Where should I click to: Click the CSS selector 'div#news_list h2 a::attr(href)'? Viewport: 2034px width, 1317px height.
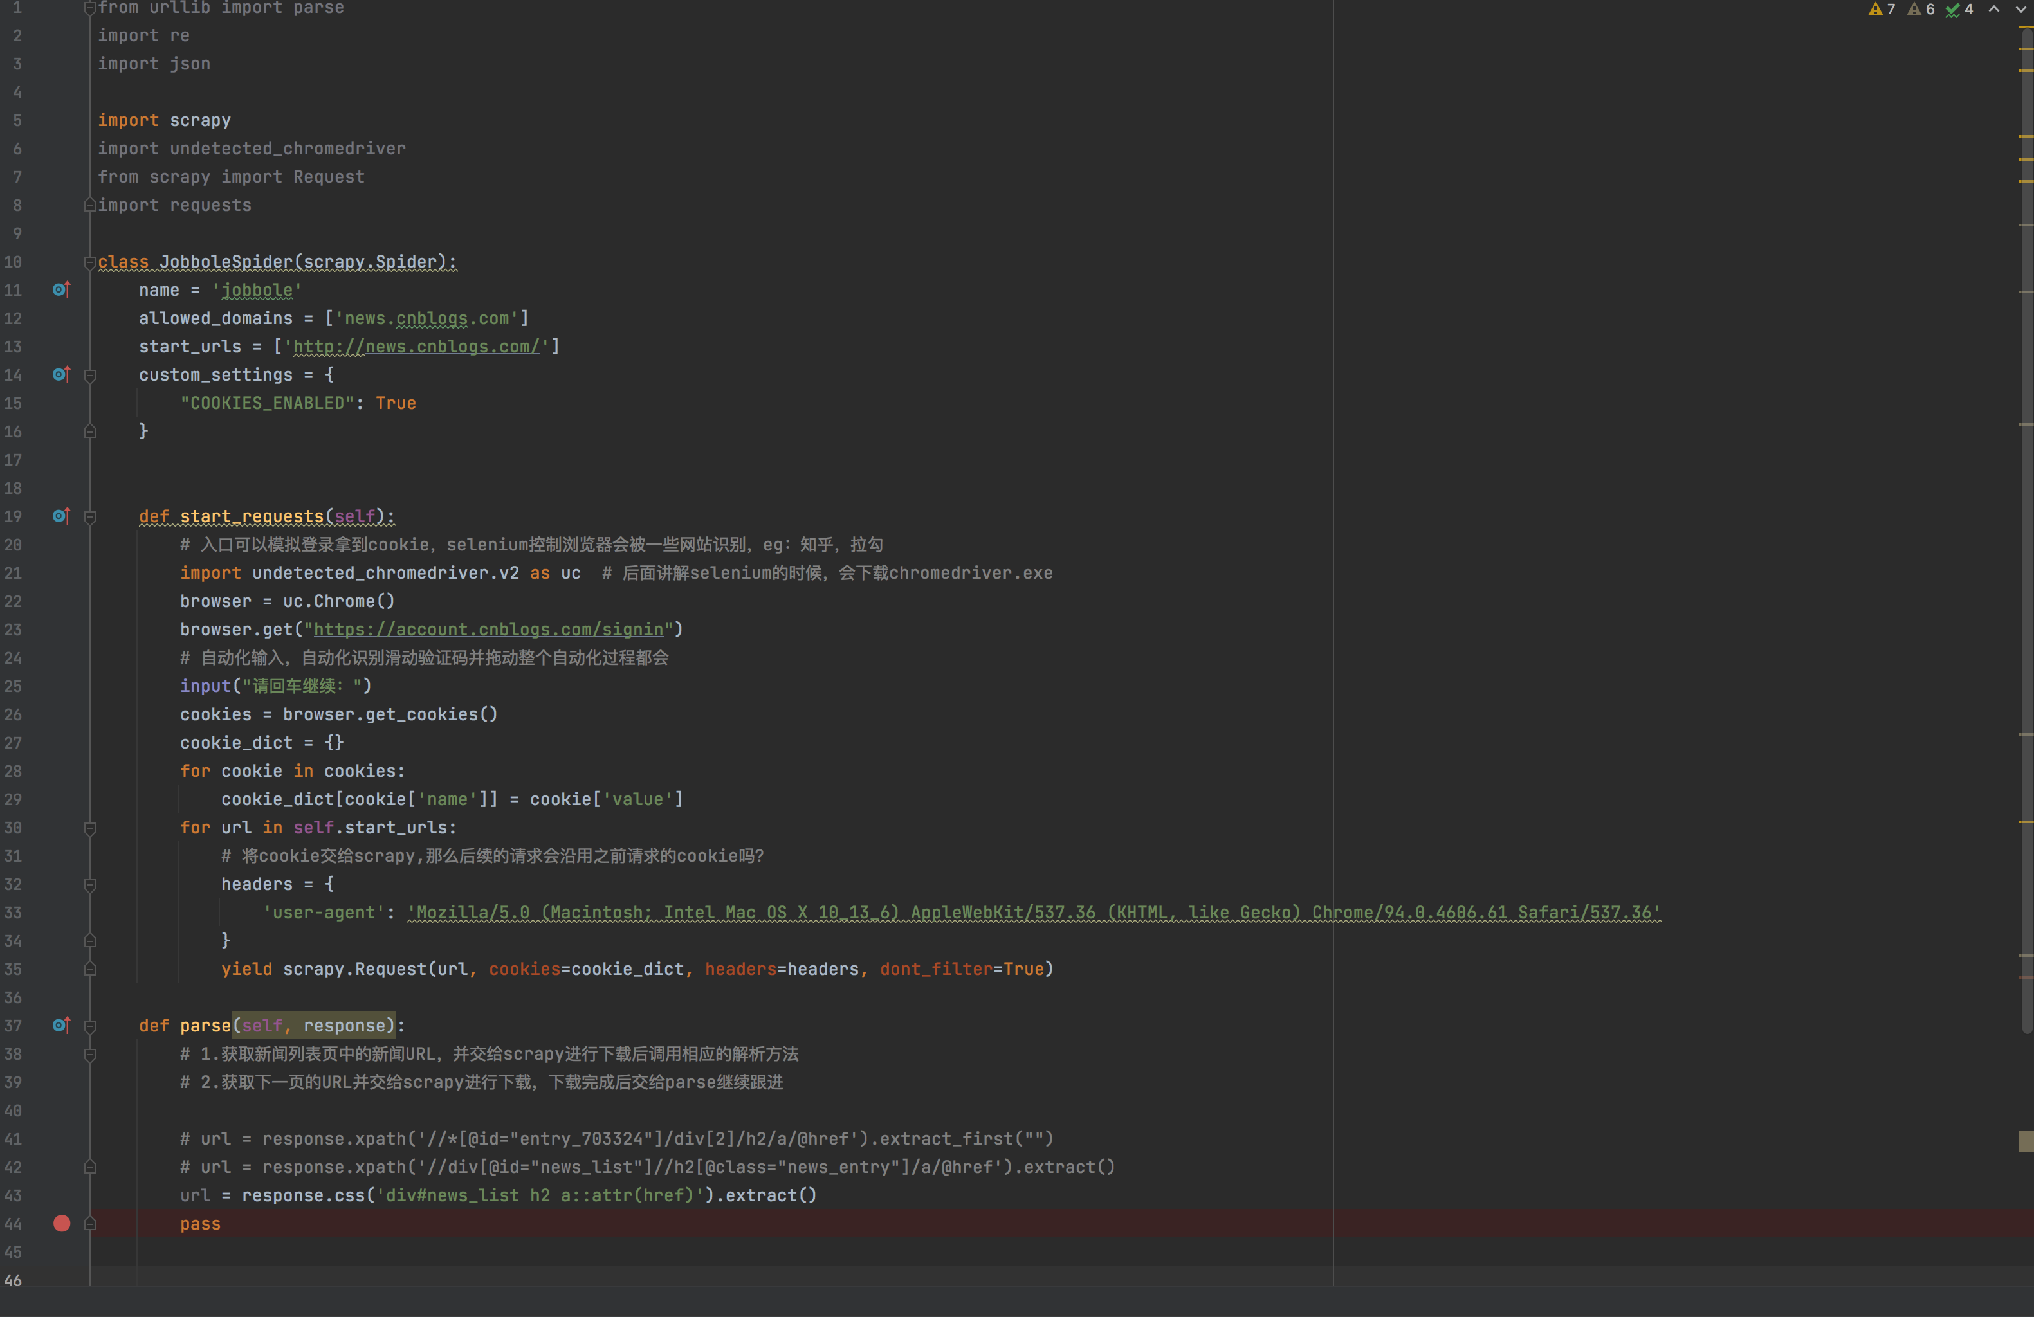coord(539,1195)
